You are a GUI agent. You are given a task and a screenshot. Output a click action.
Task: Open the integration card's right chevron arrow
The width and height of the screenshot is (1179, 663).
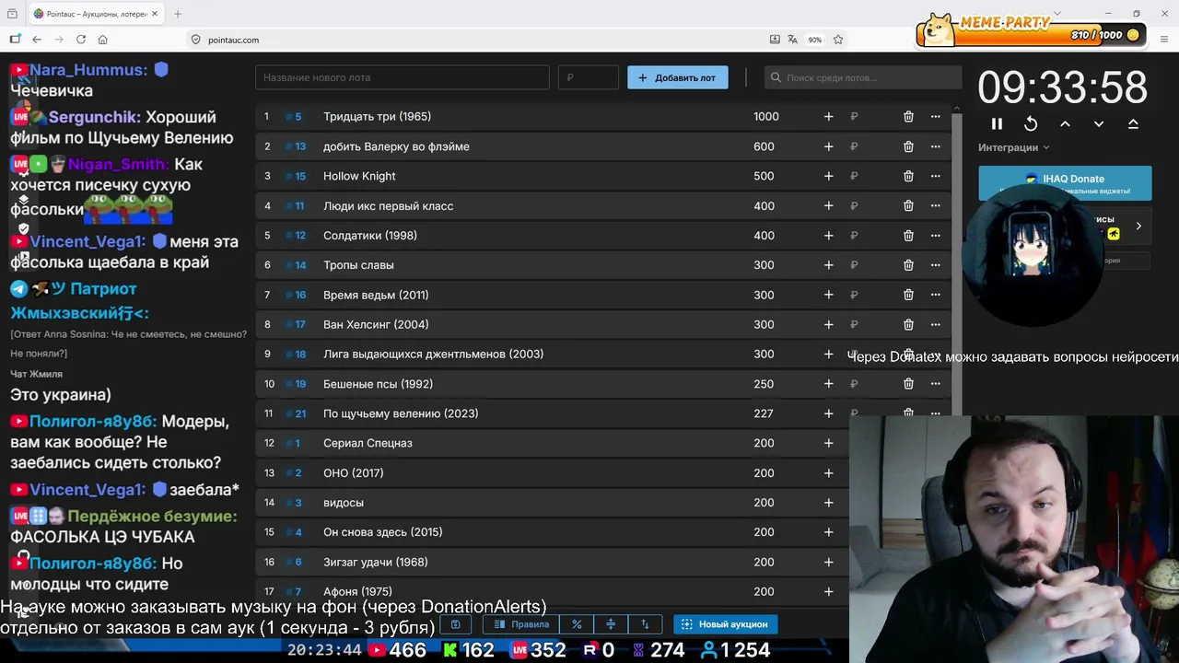point(1138,226)
